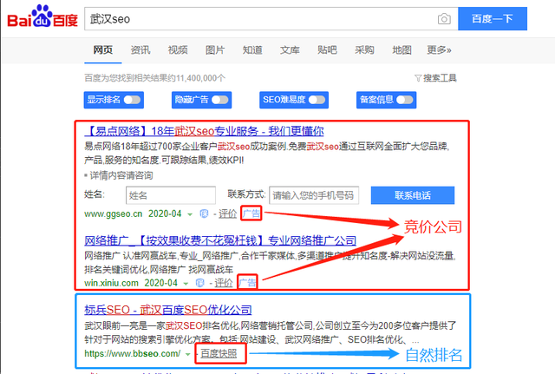This screenshot has width=555, height=374.
Task: Click the verification badge next to www.ggseo.cn
Action: click(x=204, y=213)
